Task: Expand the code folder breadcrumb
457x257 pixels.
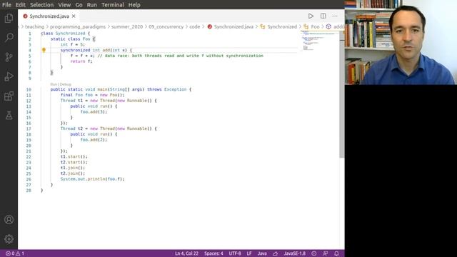Action: [x=195, y=26]
